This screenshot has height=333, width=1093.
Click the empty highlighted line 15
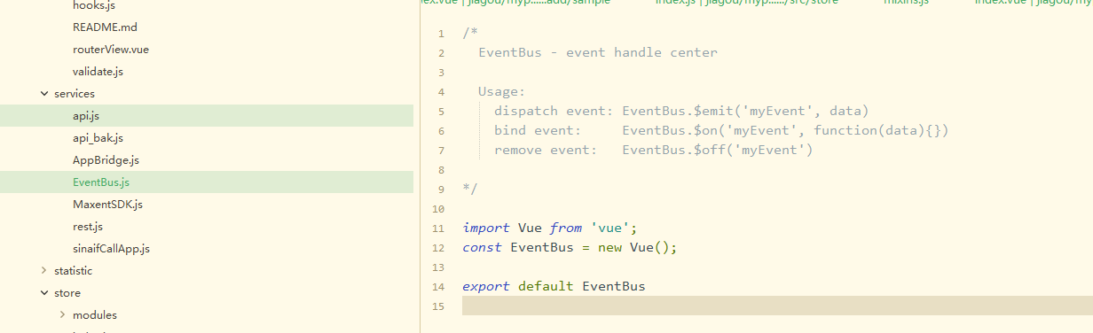(777, 306)
